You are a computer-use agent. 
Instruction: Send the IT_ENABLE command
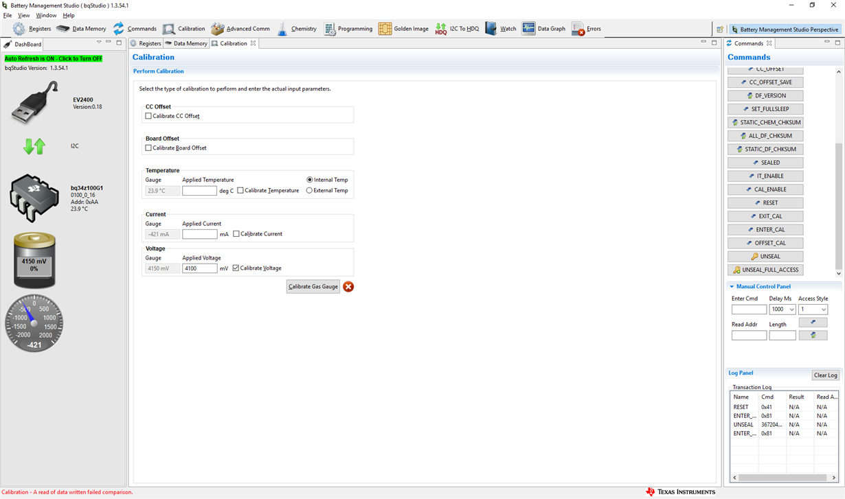tap(765, 176)
